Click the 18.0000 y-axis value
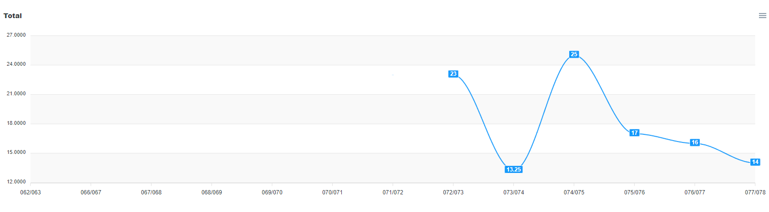The image size is (769, 212). click(x=16, y=123)
